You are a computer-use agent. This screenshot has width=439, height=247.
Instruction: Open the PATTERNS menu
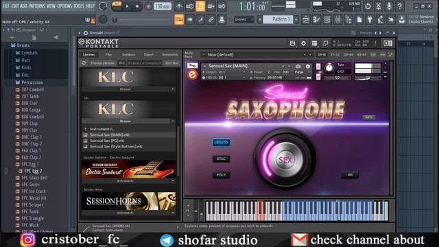point(36,6)
